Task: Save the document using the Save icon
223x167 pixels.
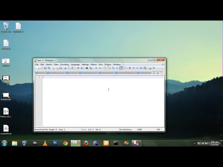Action: 45,68
